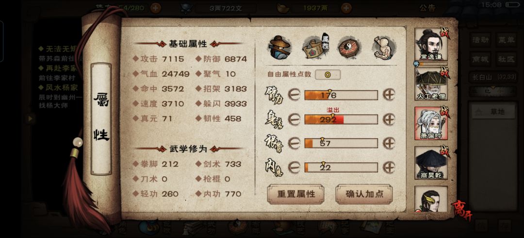The height and width of the screenshot is (238, 524).
Task: Add a point to 身法
Action: tap(389, 119)
